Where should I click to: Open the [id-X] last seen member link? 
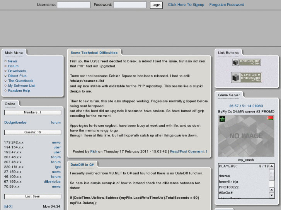click(x=9, y=207)
